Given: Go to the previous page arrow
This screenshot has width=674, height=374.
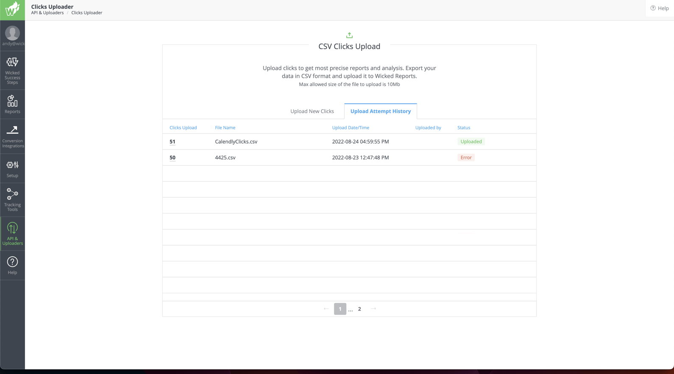Looking at the screenshot, I should (326, 309).
